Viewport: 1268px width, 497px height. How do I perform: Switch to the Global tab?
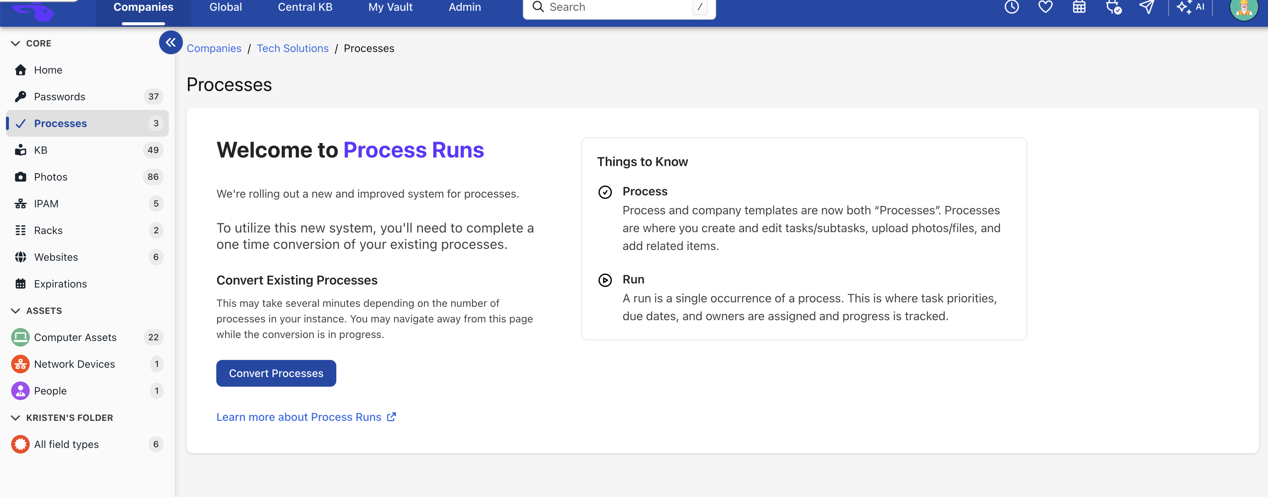[226, 7]
